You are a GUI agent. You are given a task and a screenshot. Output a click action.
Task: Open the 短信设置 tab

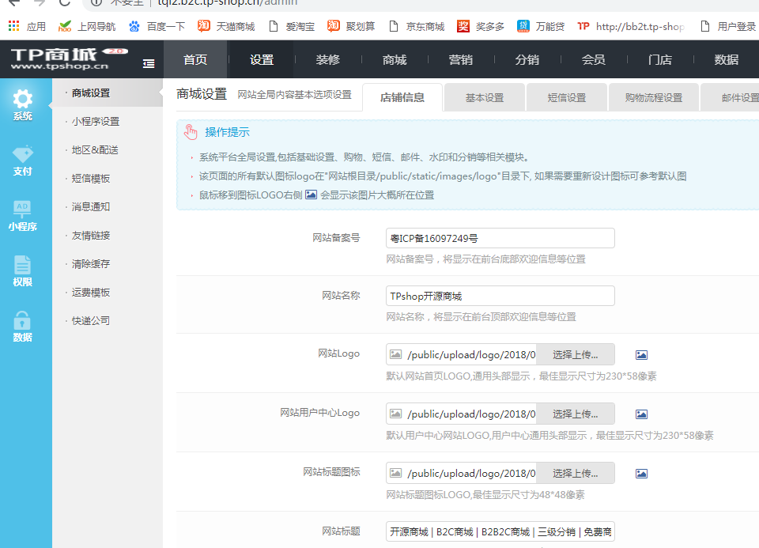(x=566, y=98)
